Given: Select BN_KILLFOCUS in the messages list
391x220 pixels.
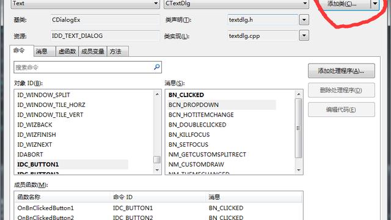Looking at the screenshot, I should point(189,134).
